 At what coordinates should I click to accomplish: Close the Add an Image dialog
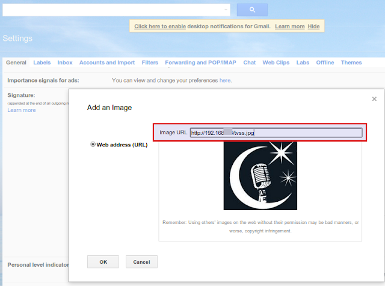tap(374, 99)
